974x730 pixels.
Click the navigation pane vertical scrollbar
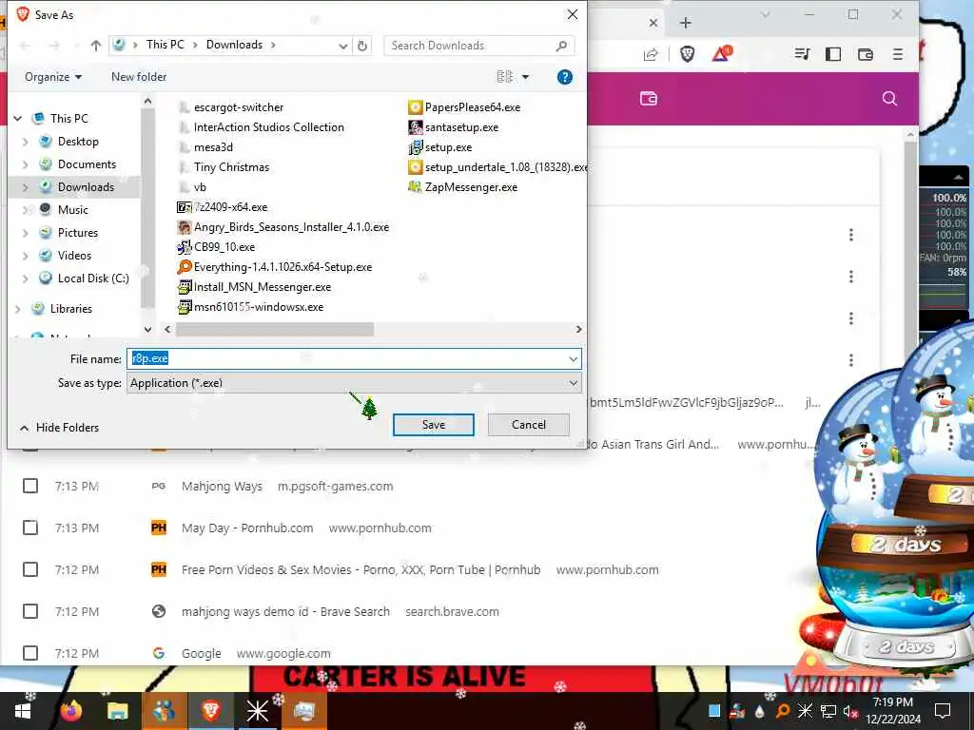click(147, 208)
